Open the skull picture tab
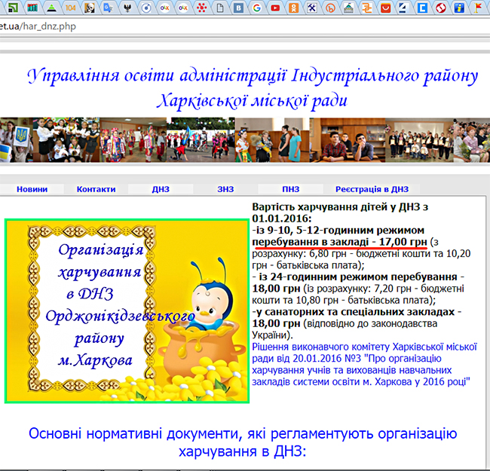The height and width of the screenshot is (471, 490). click(90, 8)
